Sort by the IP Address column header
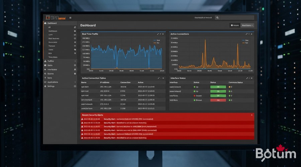 (105, 82)
